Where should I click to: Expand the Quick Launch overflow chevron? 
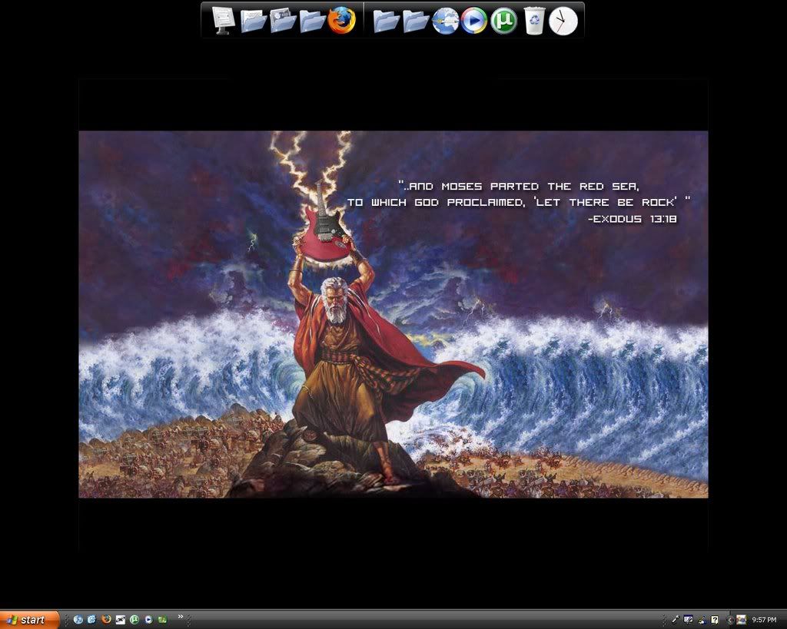click(181, 617)
